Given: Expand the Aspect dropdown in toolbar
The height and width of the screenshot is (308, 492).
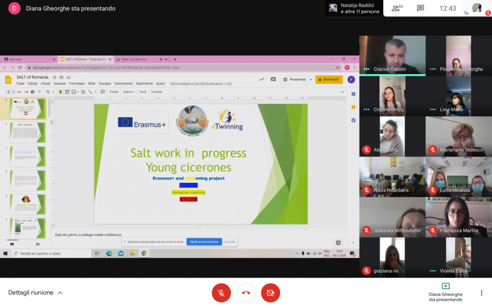Looking at the screenshot, I should pyautogui.click(x=129, y=92).
